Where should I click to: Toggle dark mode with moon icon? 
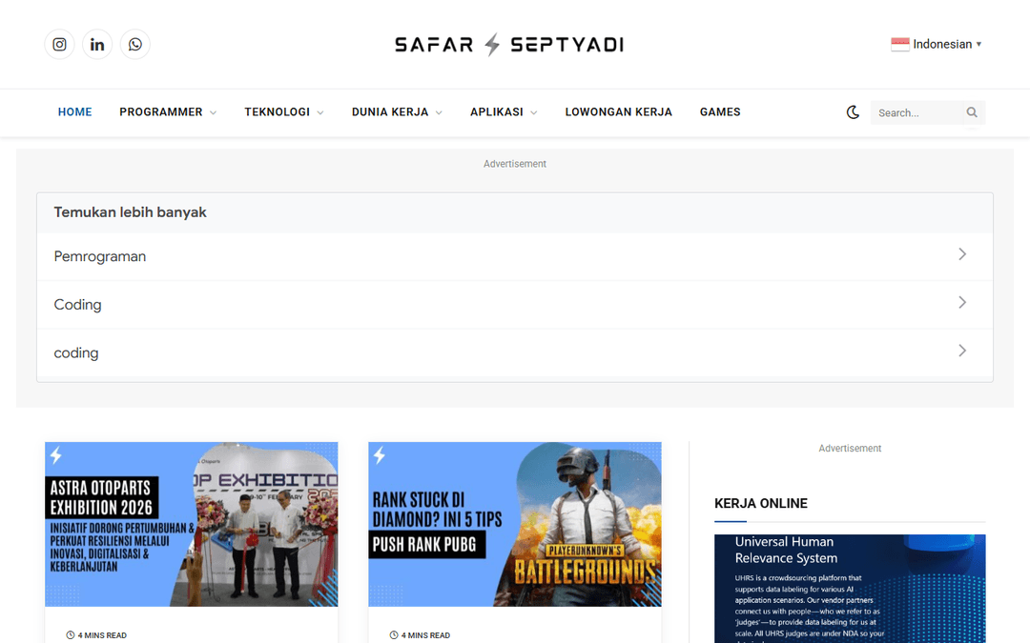(853, 112)
